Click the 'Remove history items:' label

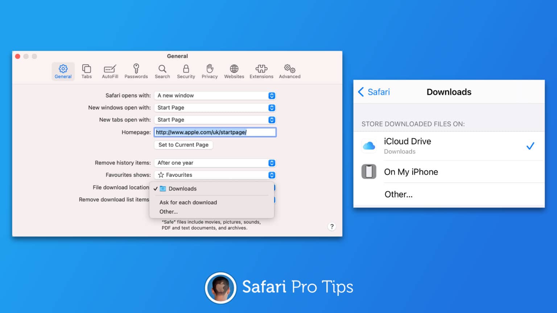tap(123, 163)
